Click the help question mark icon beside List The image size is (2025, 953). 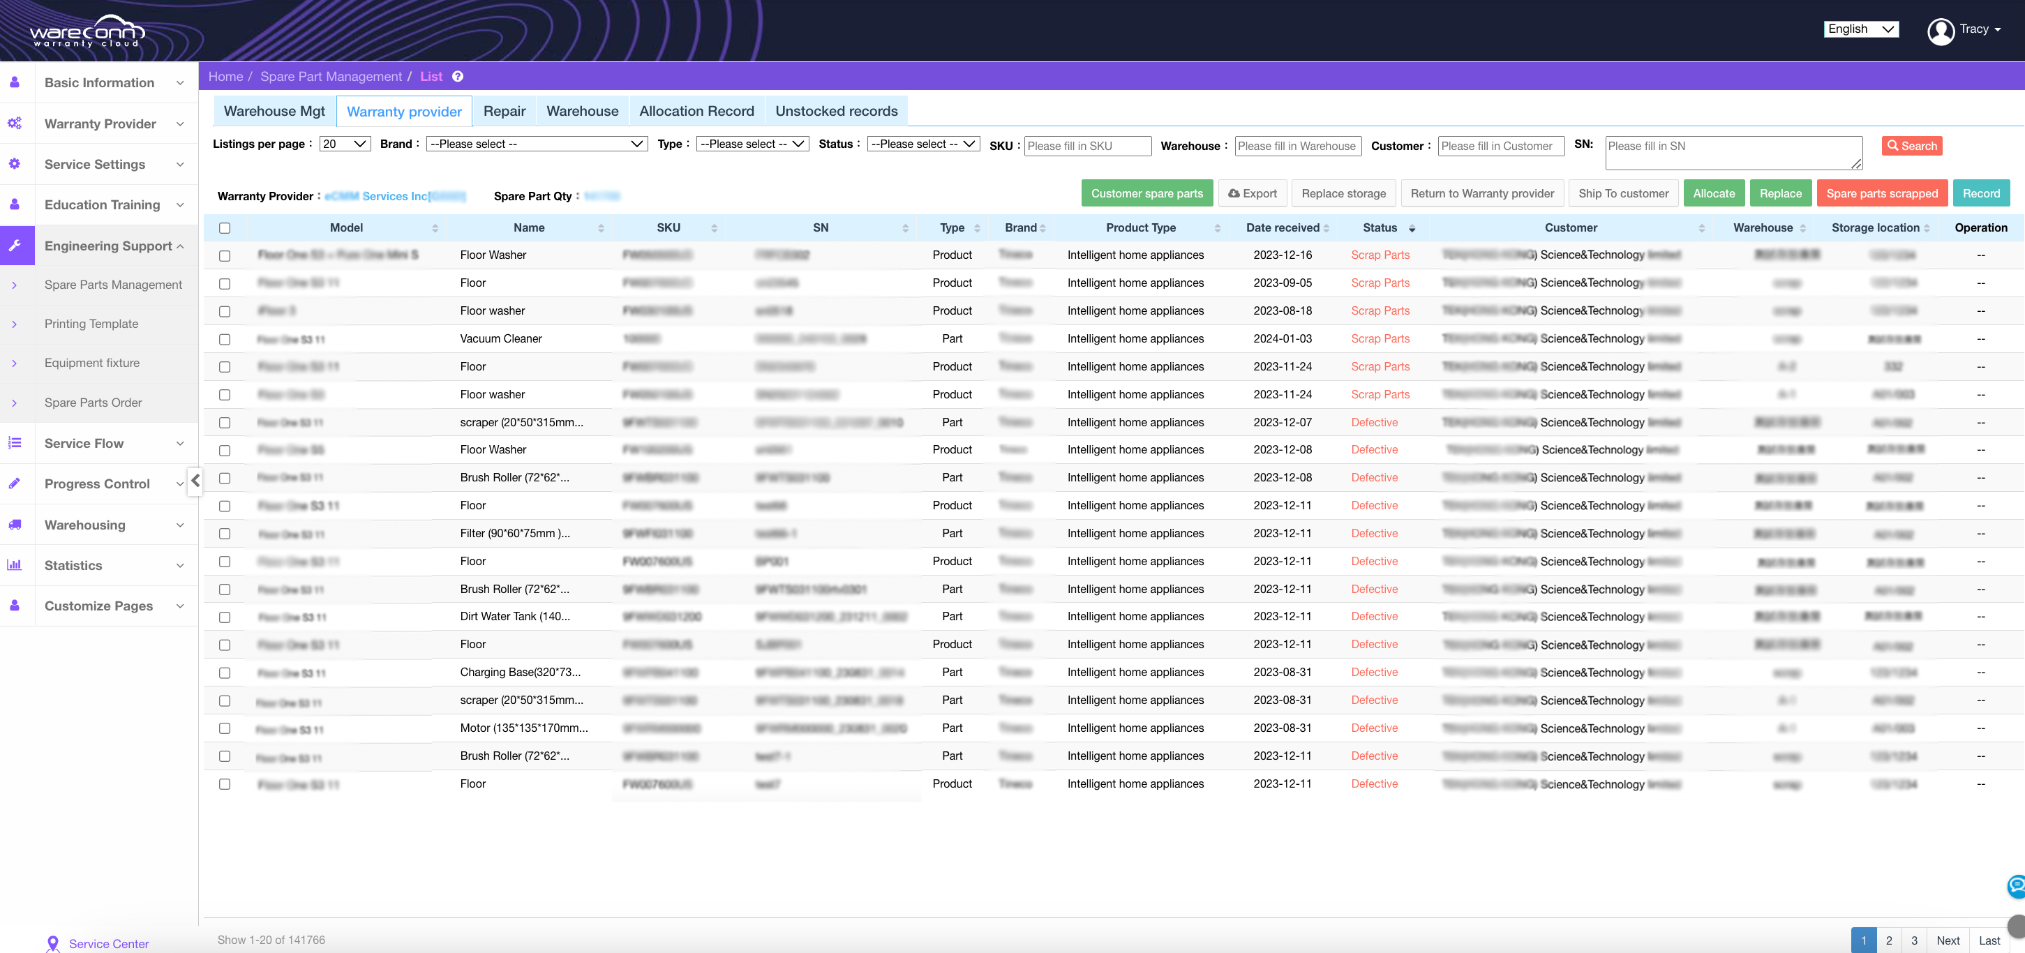(x=458, y=76)
